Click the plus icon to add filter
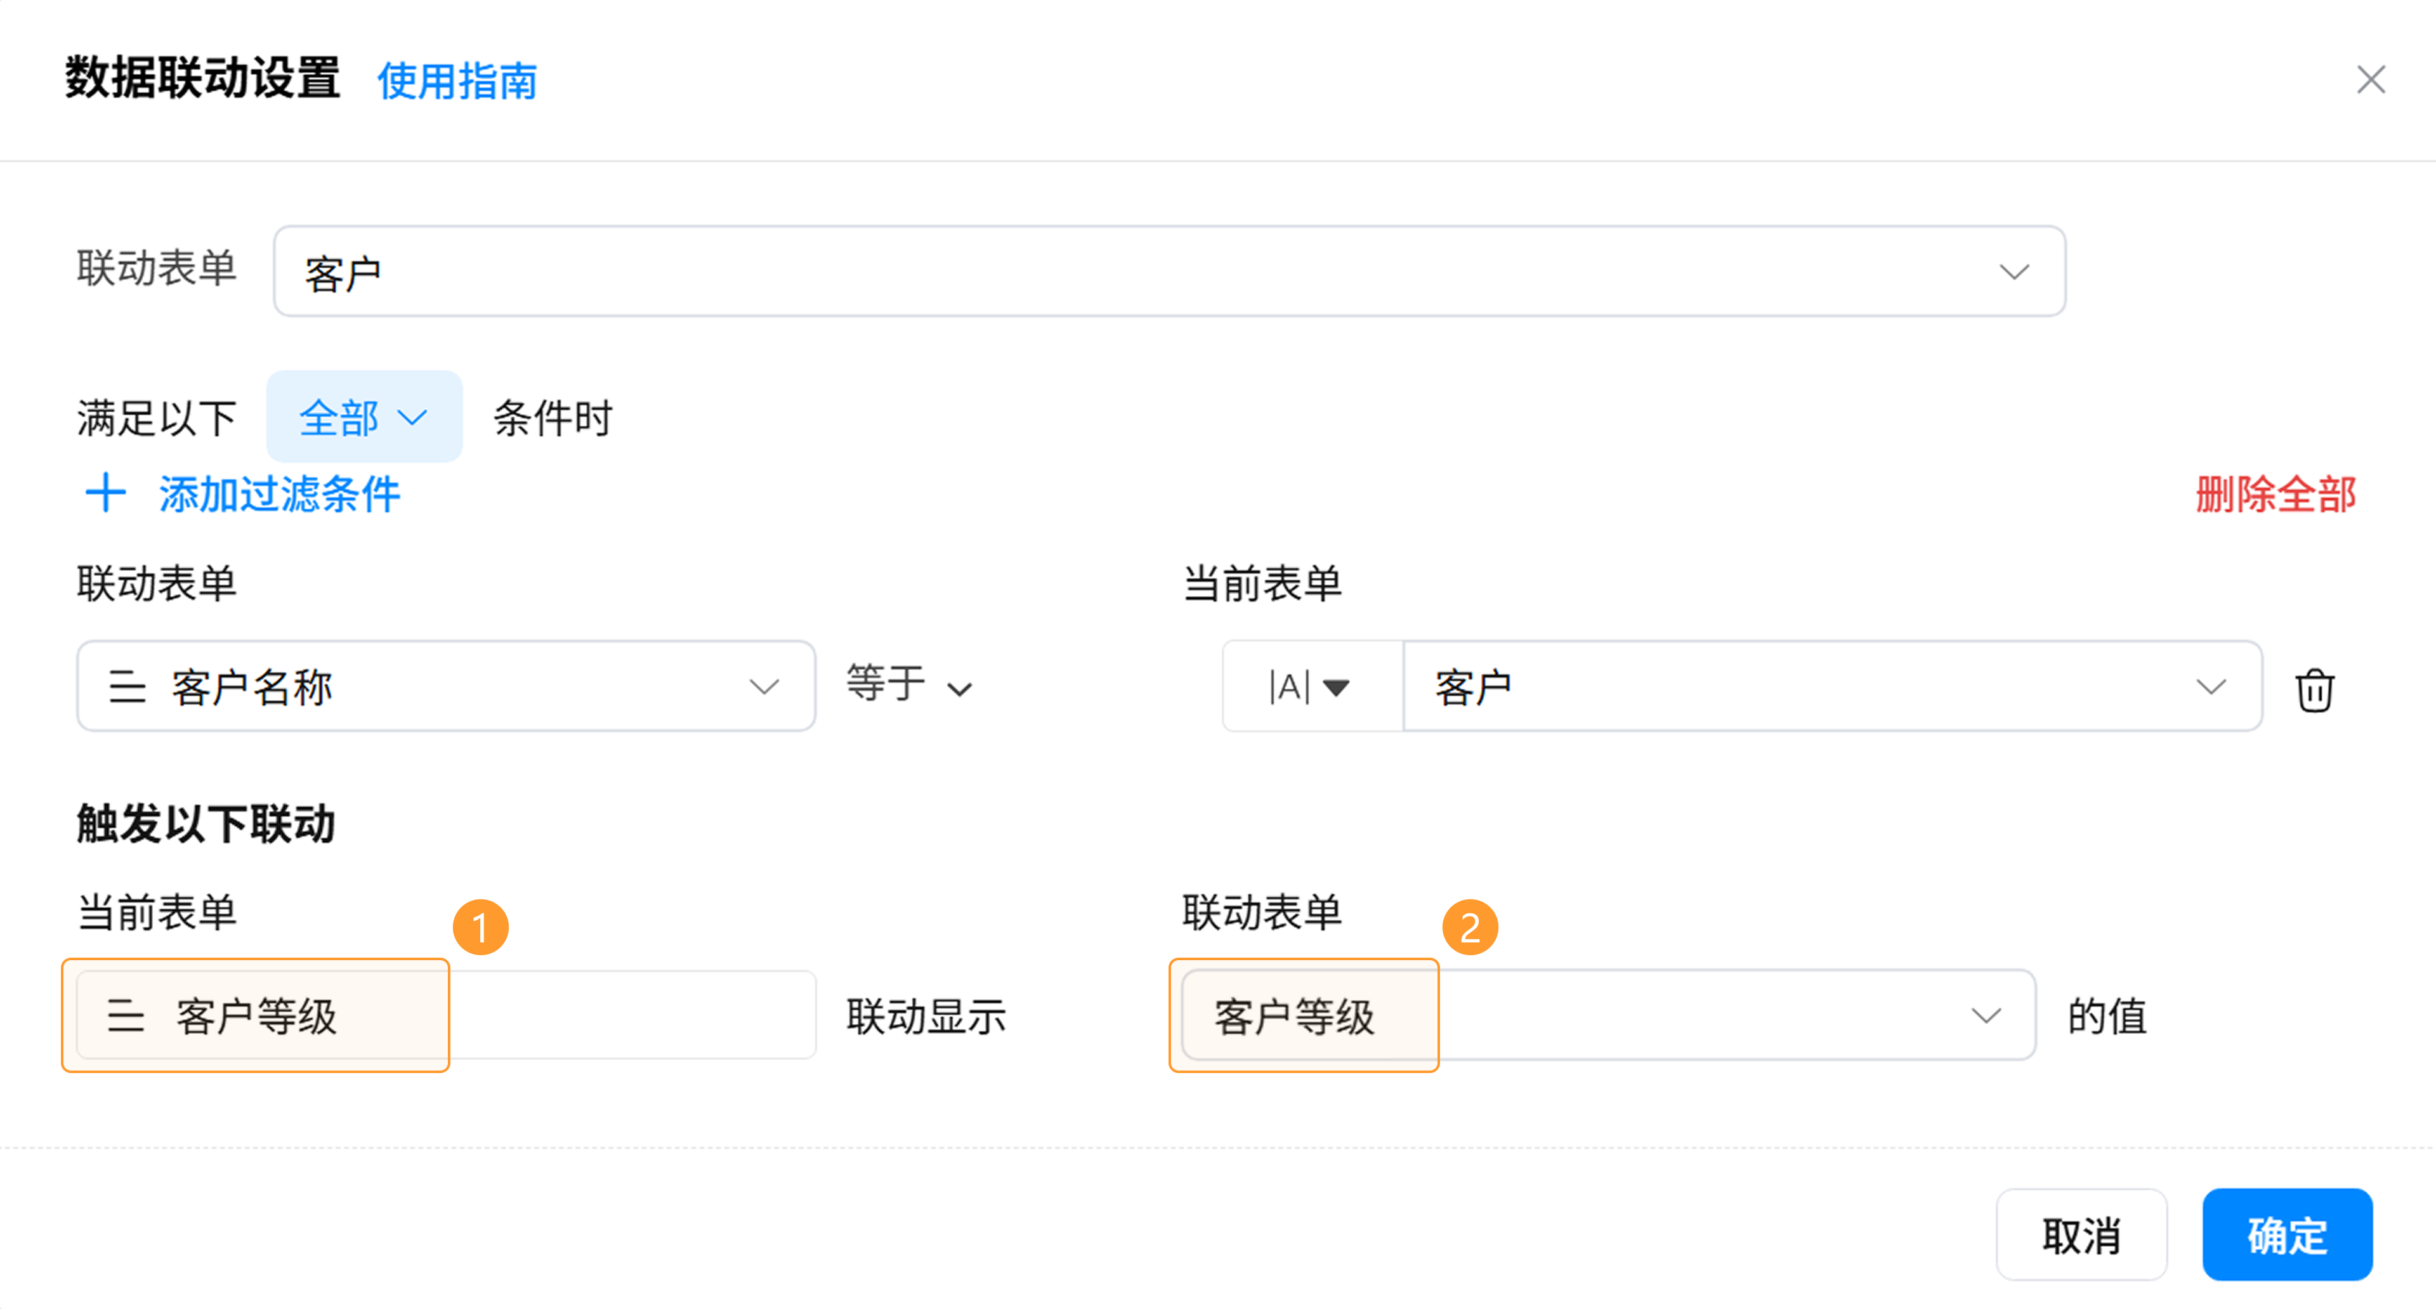 click(105, 493)
